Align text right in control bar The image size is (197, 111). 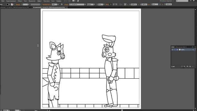[116, 4]
